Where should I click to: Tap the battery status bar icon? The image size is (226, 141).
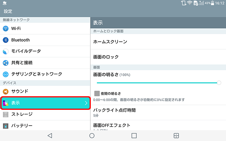tap(212, 3)
